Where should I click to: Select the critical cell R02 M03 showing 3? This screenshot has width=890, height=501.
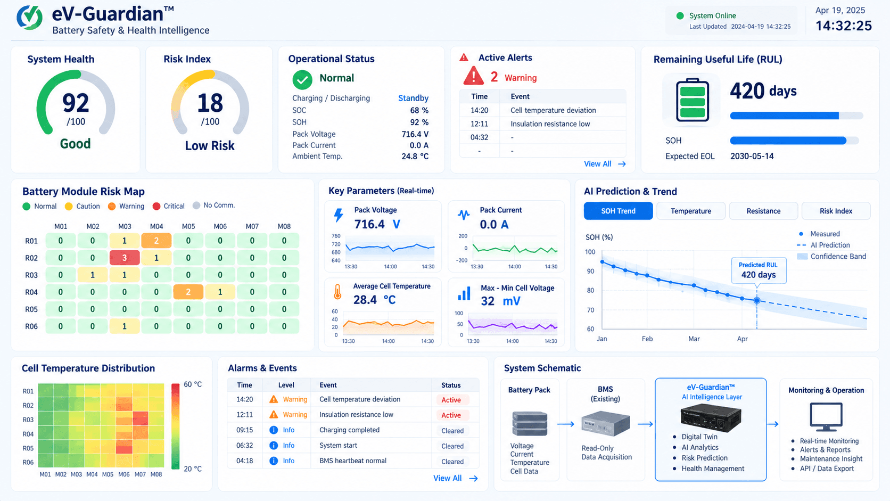point(125,258)
